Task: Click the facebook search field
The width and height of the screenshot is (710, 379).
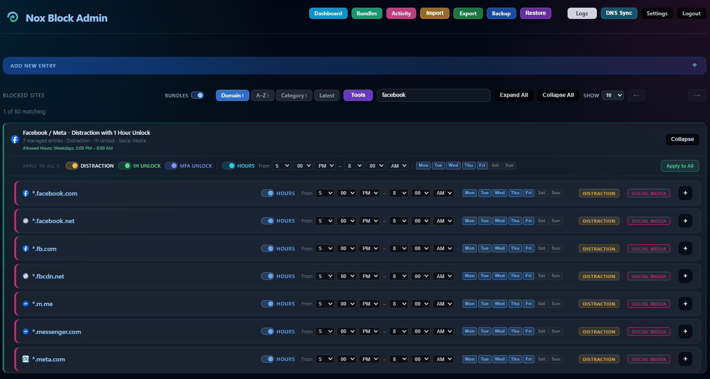Action: (434, 95)
